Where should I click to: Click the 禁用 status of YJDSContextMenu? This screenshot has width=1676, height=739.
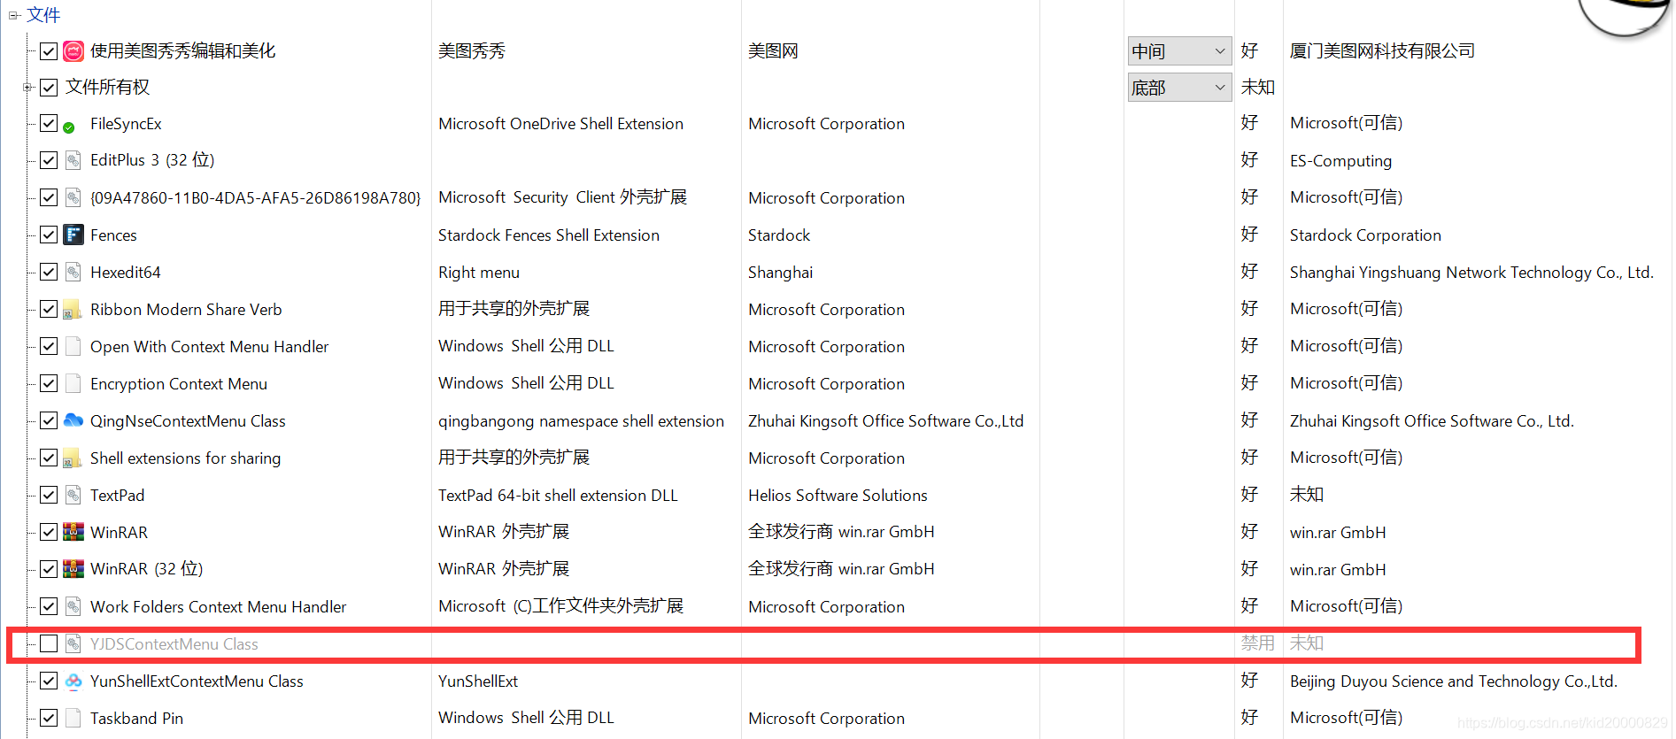point(1257,643)
